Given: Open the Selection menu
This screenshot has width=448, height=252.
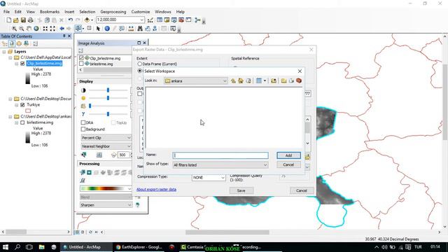Looking at the screenshot, I should point(87,12).
